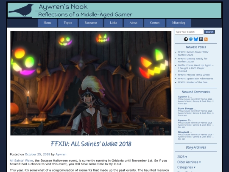Click the 'October 25, 2018' post date link
229x172 pixels.
coord(38,154)
